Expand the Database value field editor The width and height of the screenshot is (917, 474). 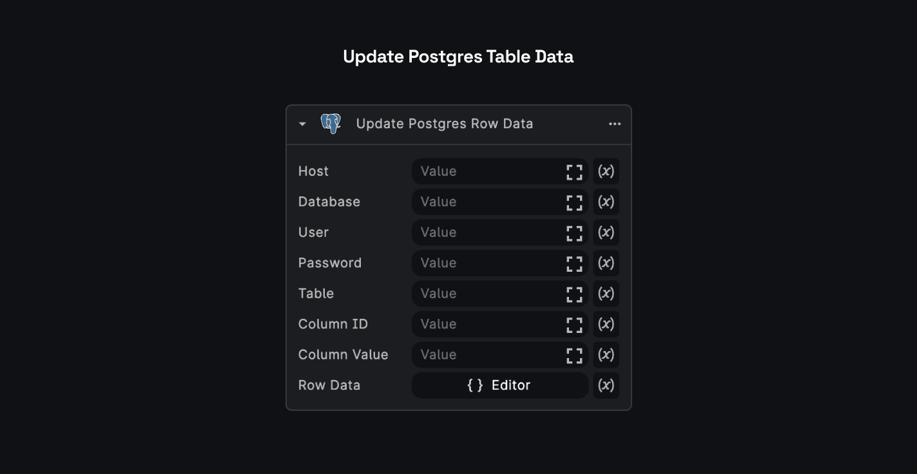click(574, 202)
